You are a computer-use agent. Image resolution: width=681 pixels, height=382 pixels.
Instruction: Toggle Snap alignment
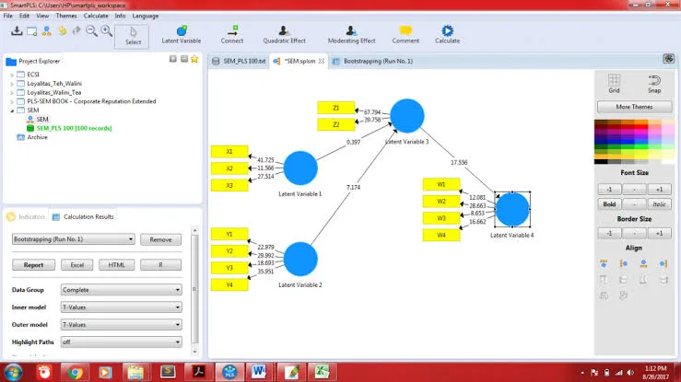tap(654, 83)
